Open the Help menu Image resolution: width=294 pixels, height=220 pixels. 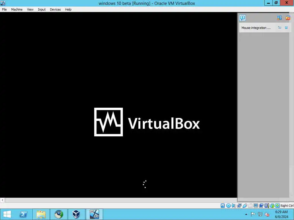click(x=68, y=9)
